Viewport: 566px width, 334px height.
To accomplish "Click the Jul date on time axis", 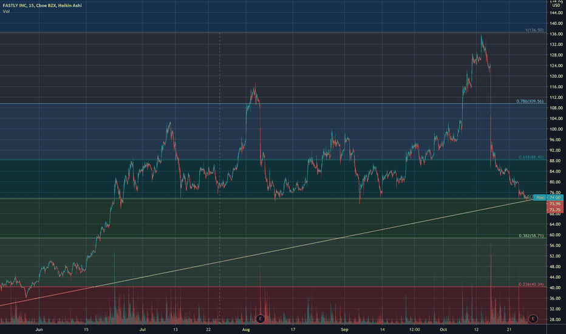I will tap(142, 329).
